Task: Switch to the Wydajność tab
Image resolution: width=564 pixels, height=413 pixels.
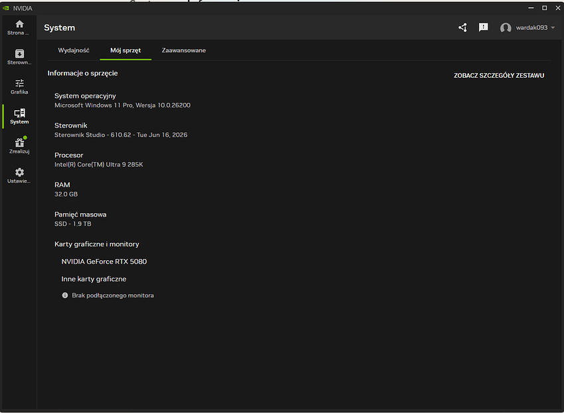Action: [73, 50]
